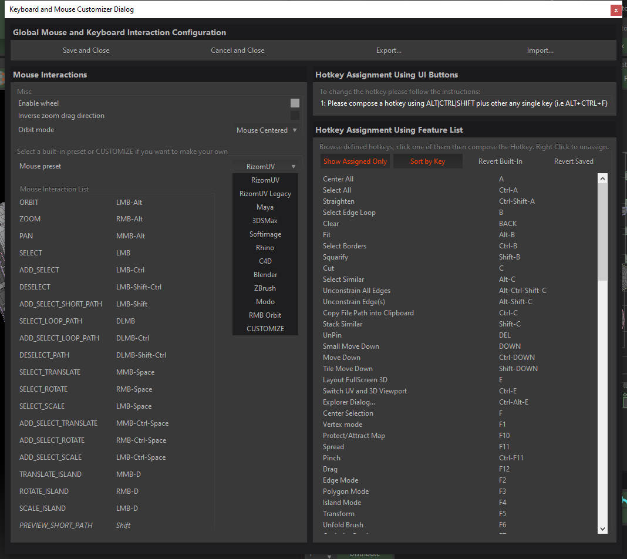
Task: Open the Import... option
Action: 540,50
